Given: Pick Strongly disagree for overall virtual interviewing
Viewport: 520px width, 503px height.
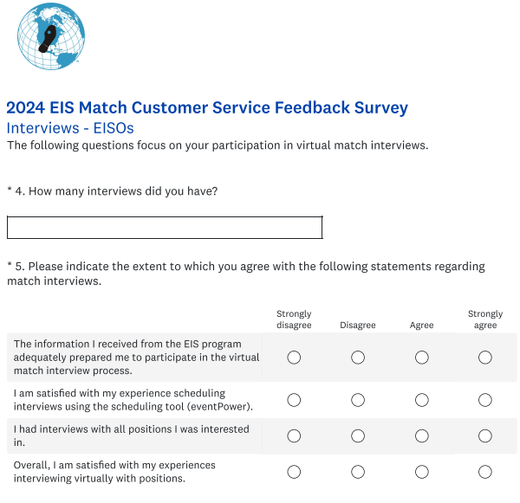Looking at the screenshot, I should pos(294,472).
